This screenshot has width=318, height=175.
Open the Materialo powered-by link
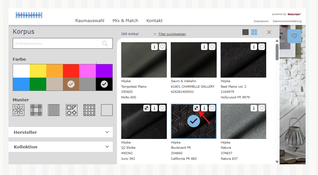coord(294,14)
